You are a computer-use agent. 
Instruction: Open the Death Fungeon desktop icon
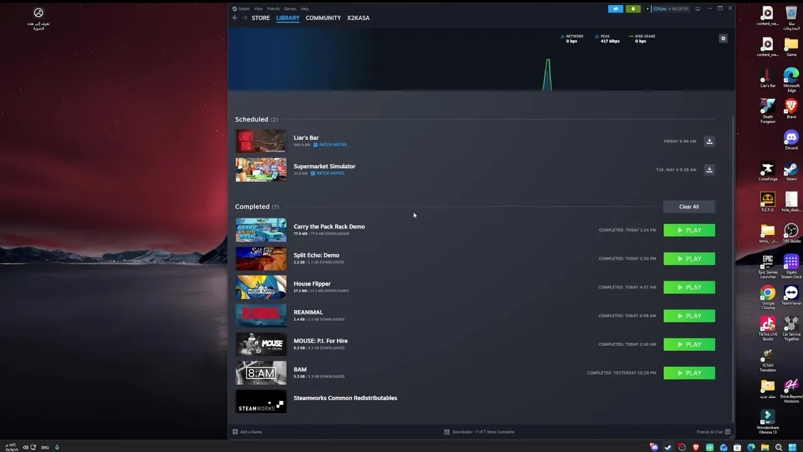pos(768,110)
